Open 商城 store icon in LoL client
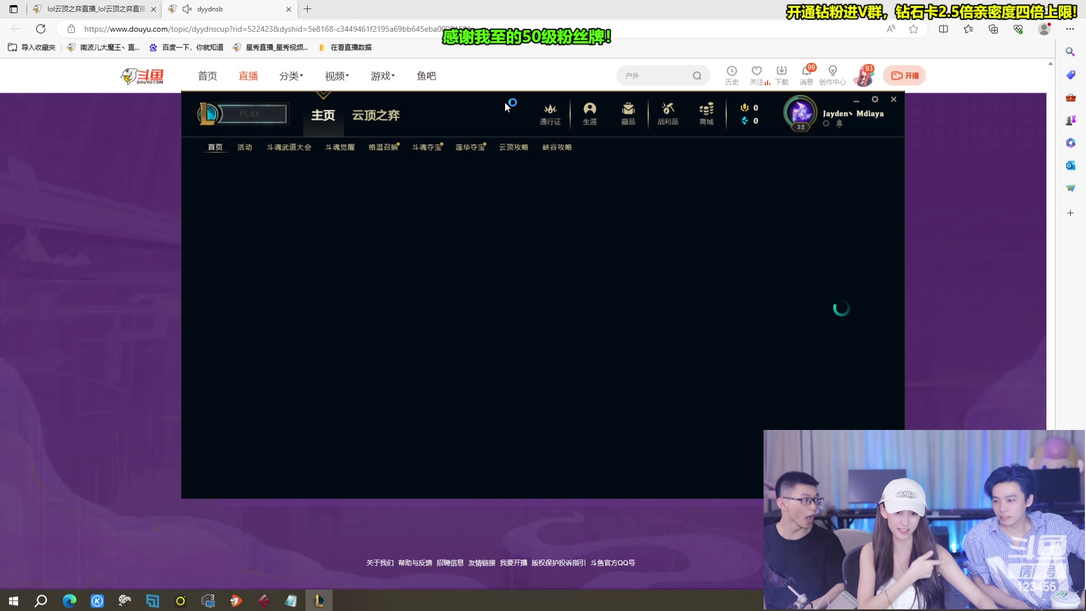1086x611 pixels. [706, 113]
